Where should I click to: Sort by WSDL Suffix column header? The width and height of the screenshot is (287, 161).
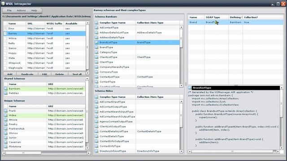[54, 24]
